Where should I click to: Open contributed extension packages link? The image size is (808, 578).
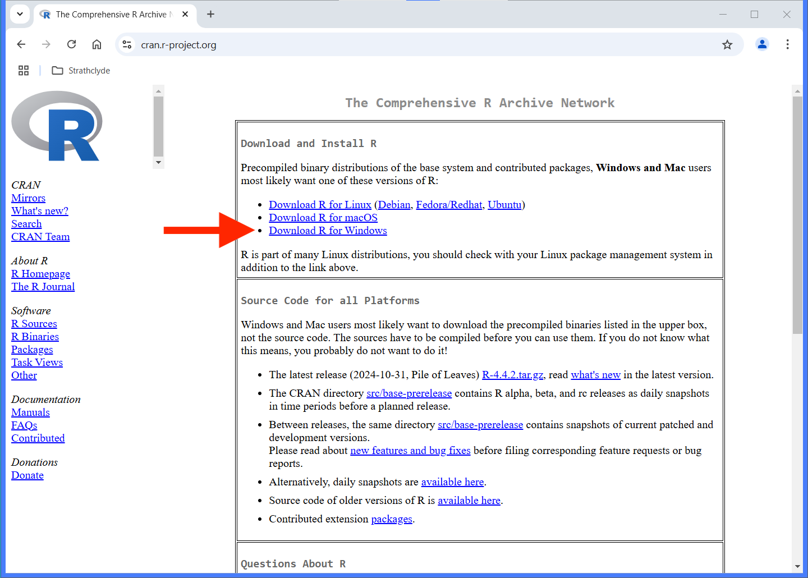click(x=392, y=519)
